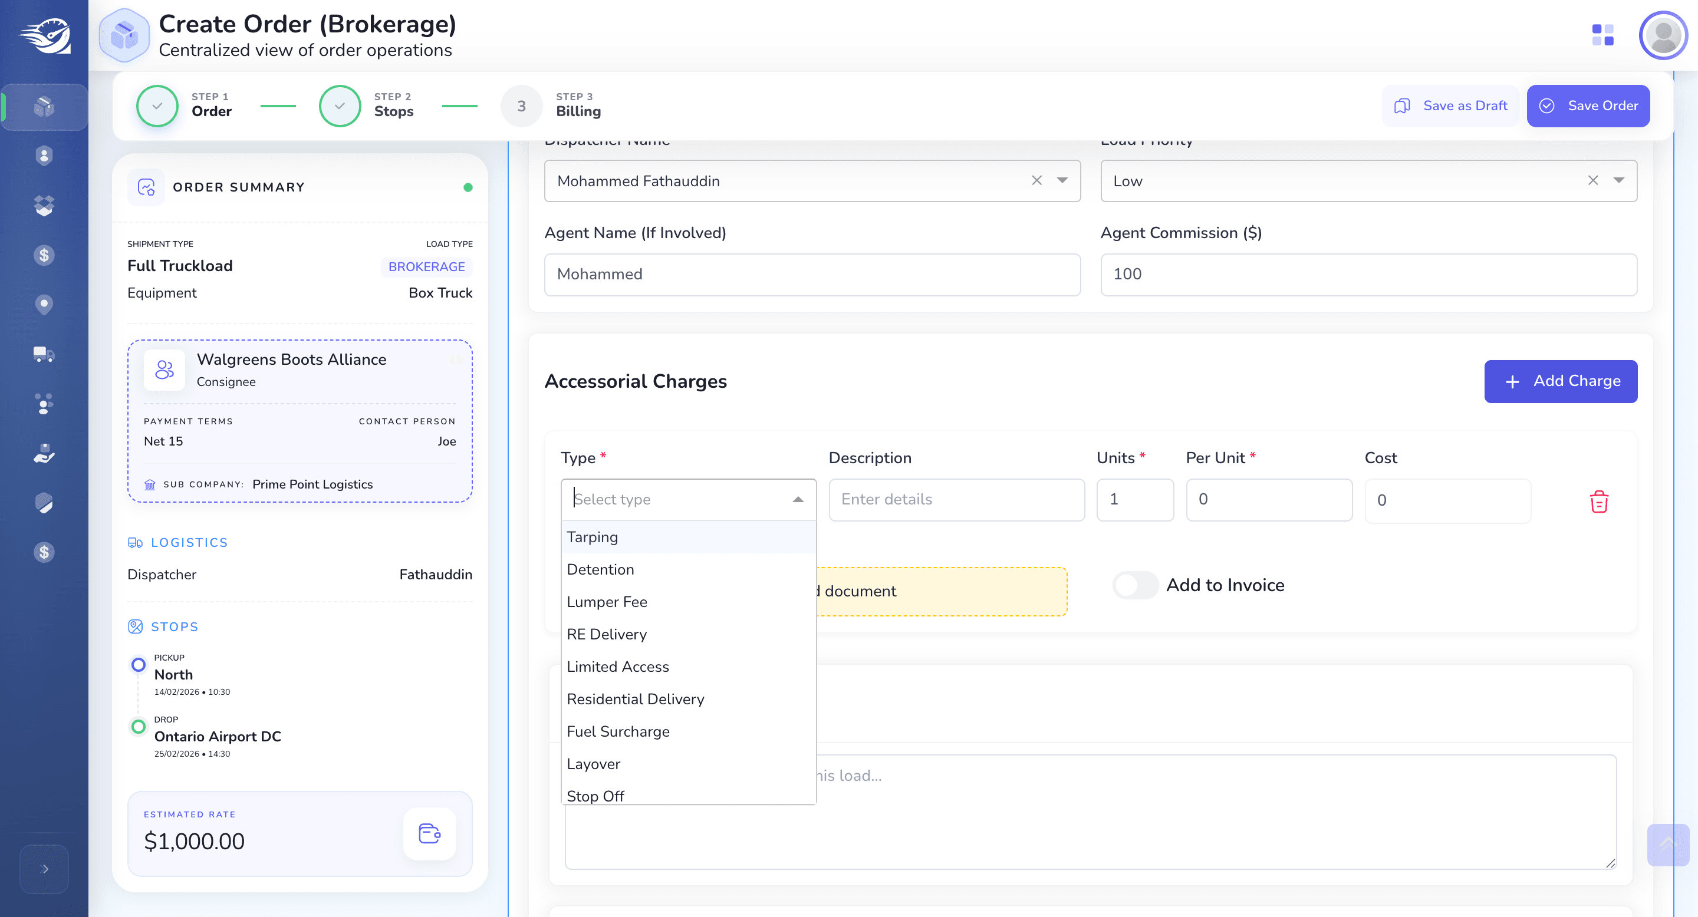Choose Tarping from the type list
This screenshot has width=1698, height=917.
(688, 537)
